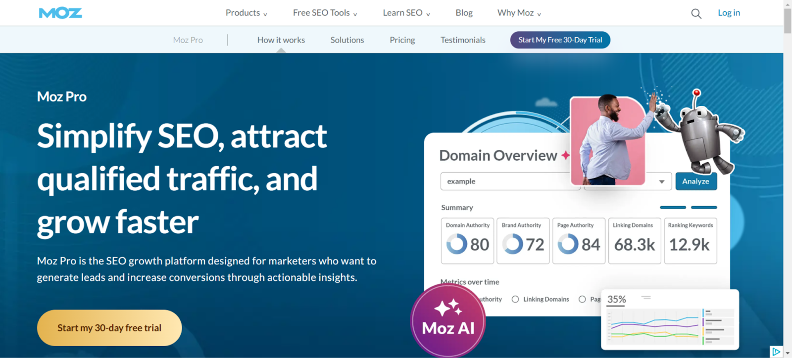Screen dimensions: 792x358
Task: Click the pink sparkle beside Domain Overview
Action: pos(565,155)
